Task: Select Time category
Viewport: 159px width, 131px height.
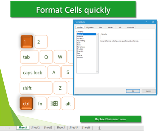Action: [86, 45]
